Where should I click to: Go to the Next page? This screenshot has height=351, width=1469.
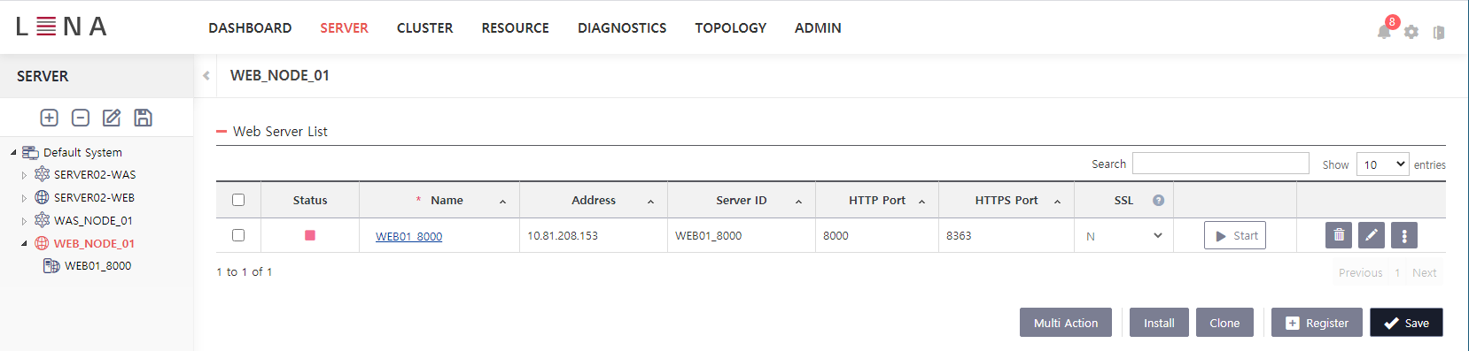point(1424,272)
